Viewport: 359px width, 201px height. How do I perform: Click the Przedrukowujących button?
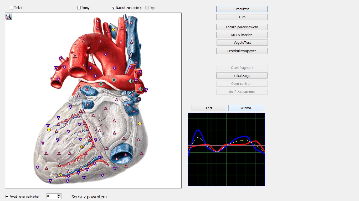(242, 51)
